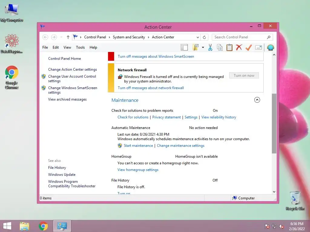Click Start maintenance link

(x=138, y=146)
